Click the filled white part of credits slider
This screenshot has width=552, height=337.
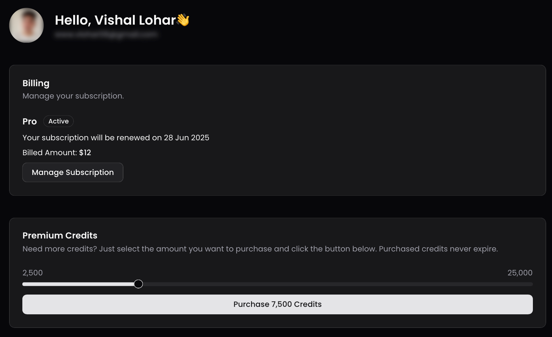tap(78, 284)
